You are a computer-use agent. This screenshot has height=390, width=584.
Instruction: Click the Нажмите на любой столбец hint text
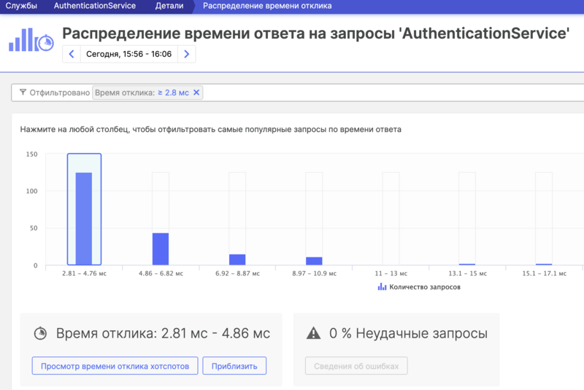210,129
